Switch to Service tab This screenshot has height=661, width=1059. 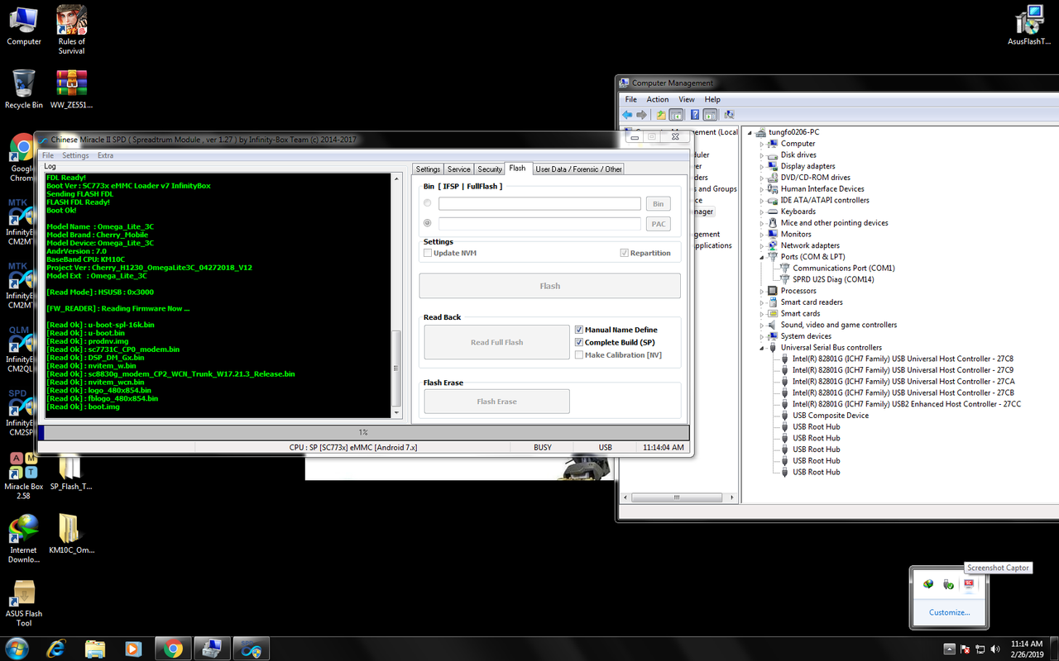pyautogui.click(x=459, y=169)
